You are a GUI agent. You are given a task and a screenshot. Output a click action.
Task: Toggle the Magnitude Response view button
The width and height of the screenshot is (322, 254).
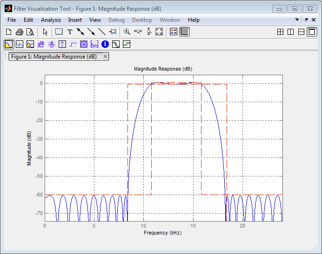(x=9, y=45)
